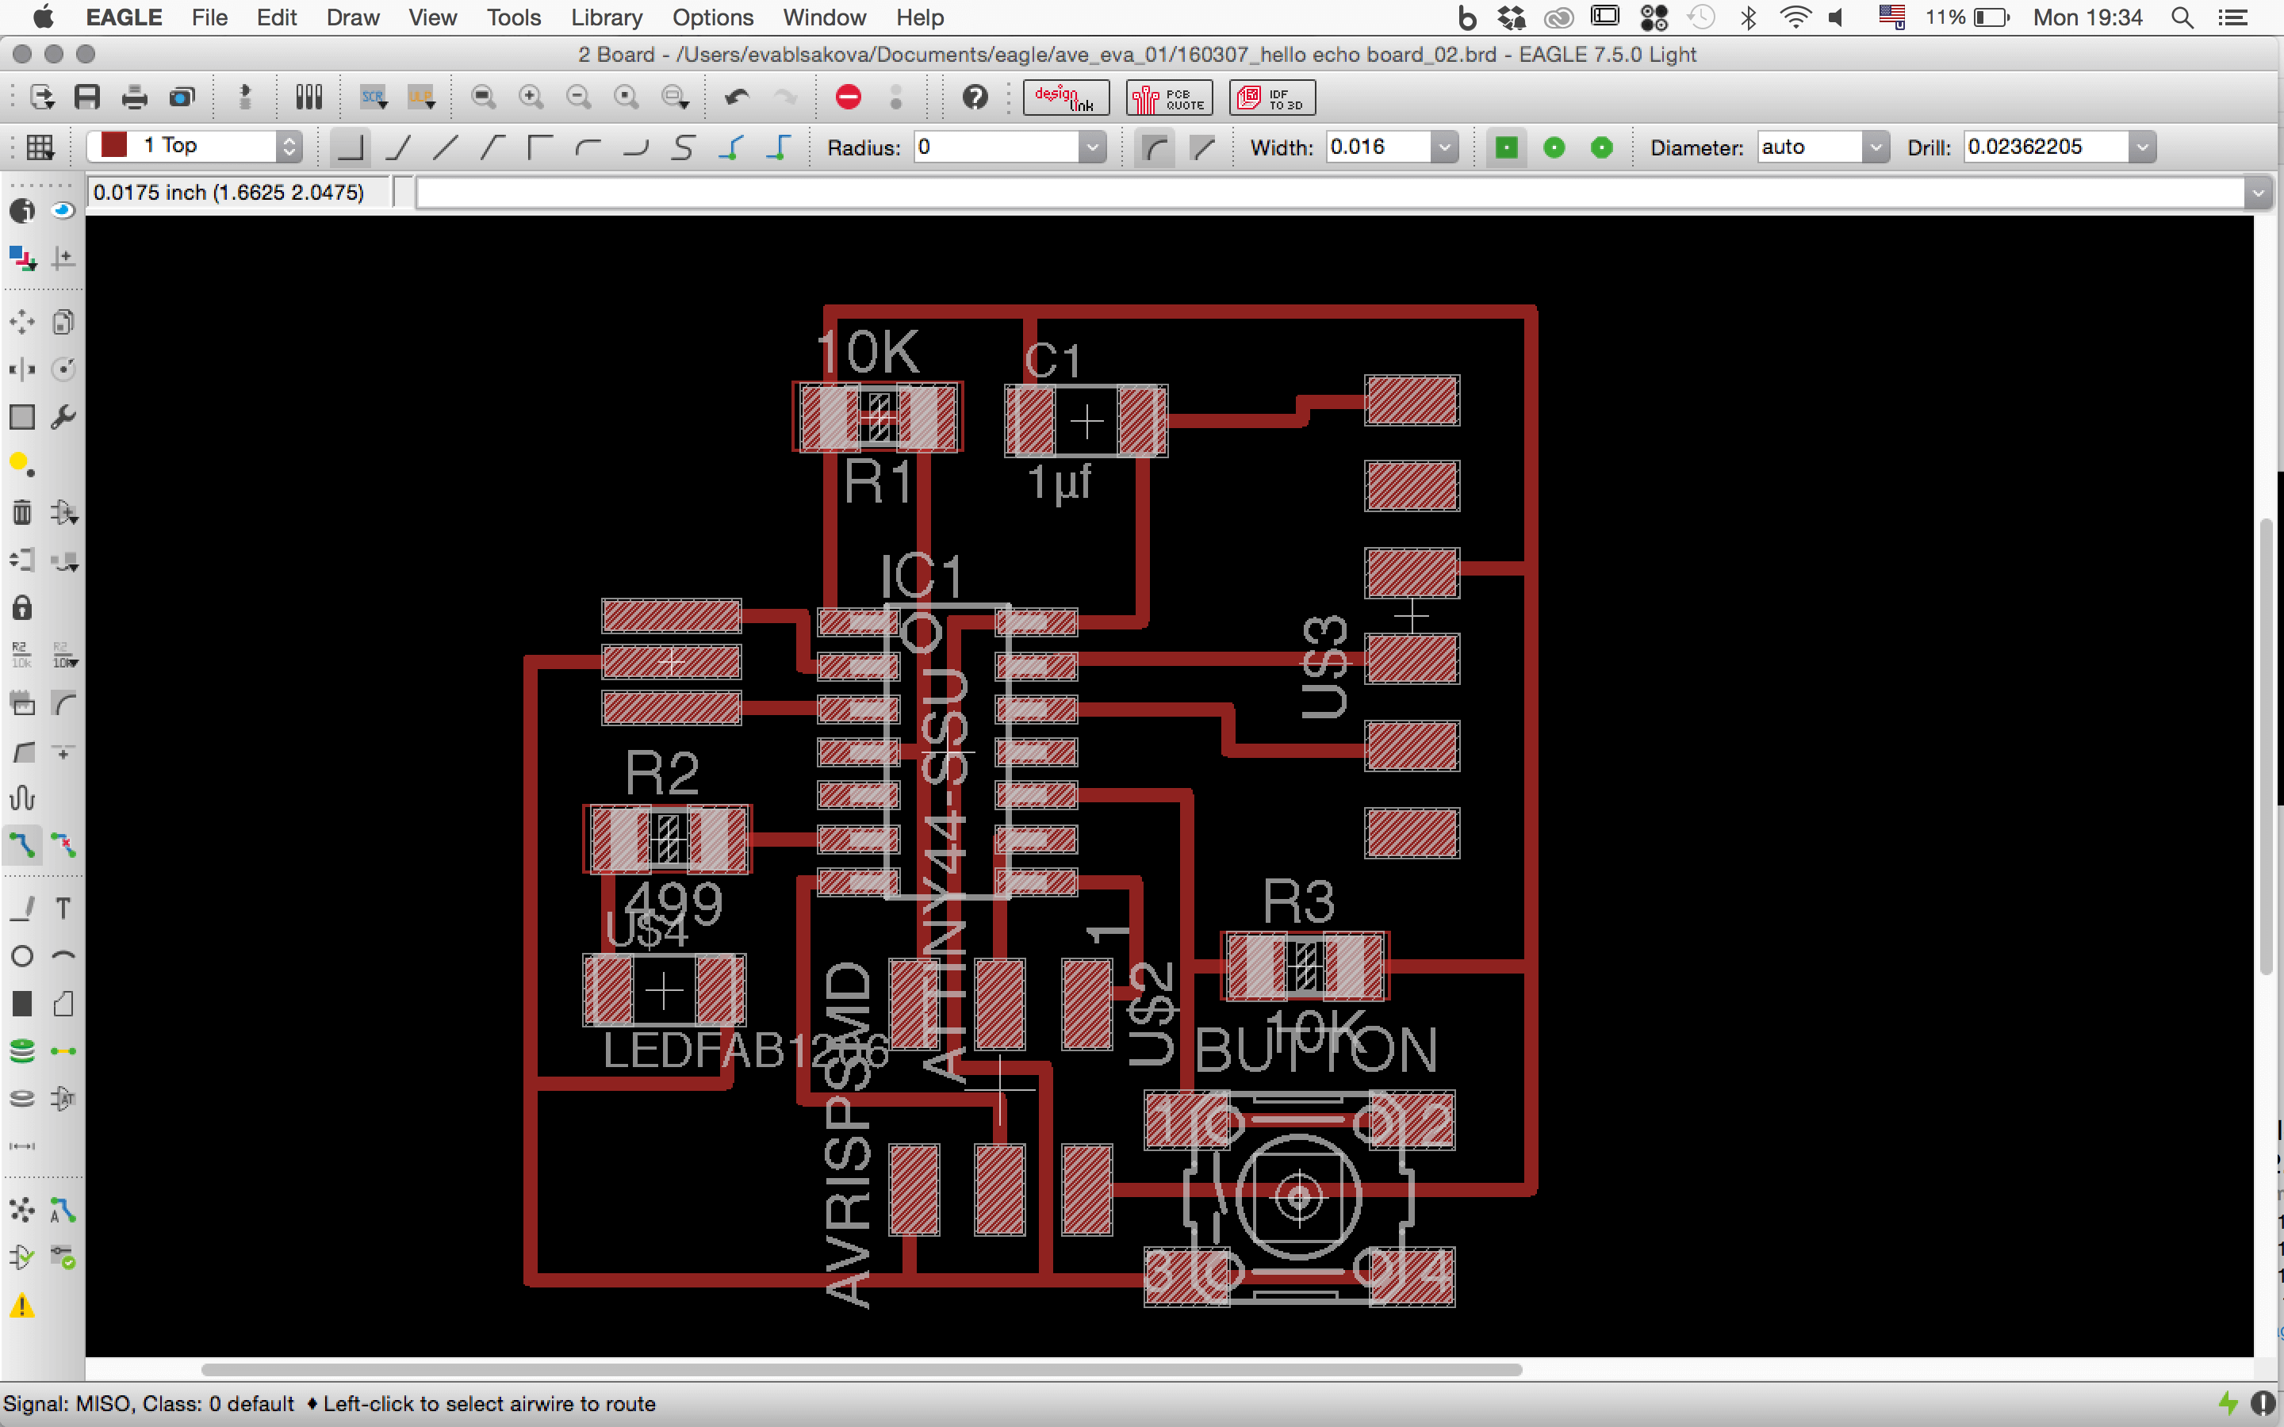
Task: Click the Delete trash can tool
Action: [21, 512]
